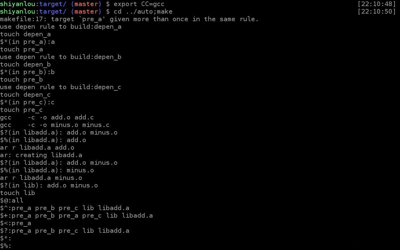
Task: Click 'use depen rule to build:depen_c' line
Action: click(x=61, y=87)
